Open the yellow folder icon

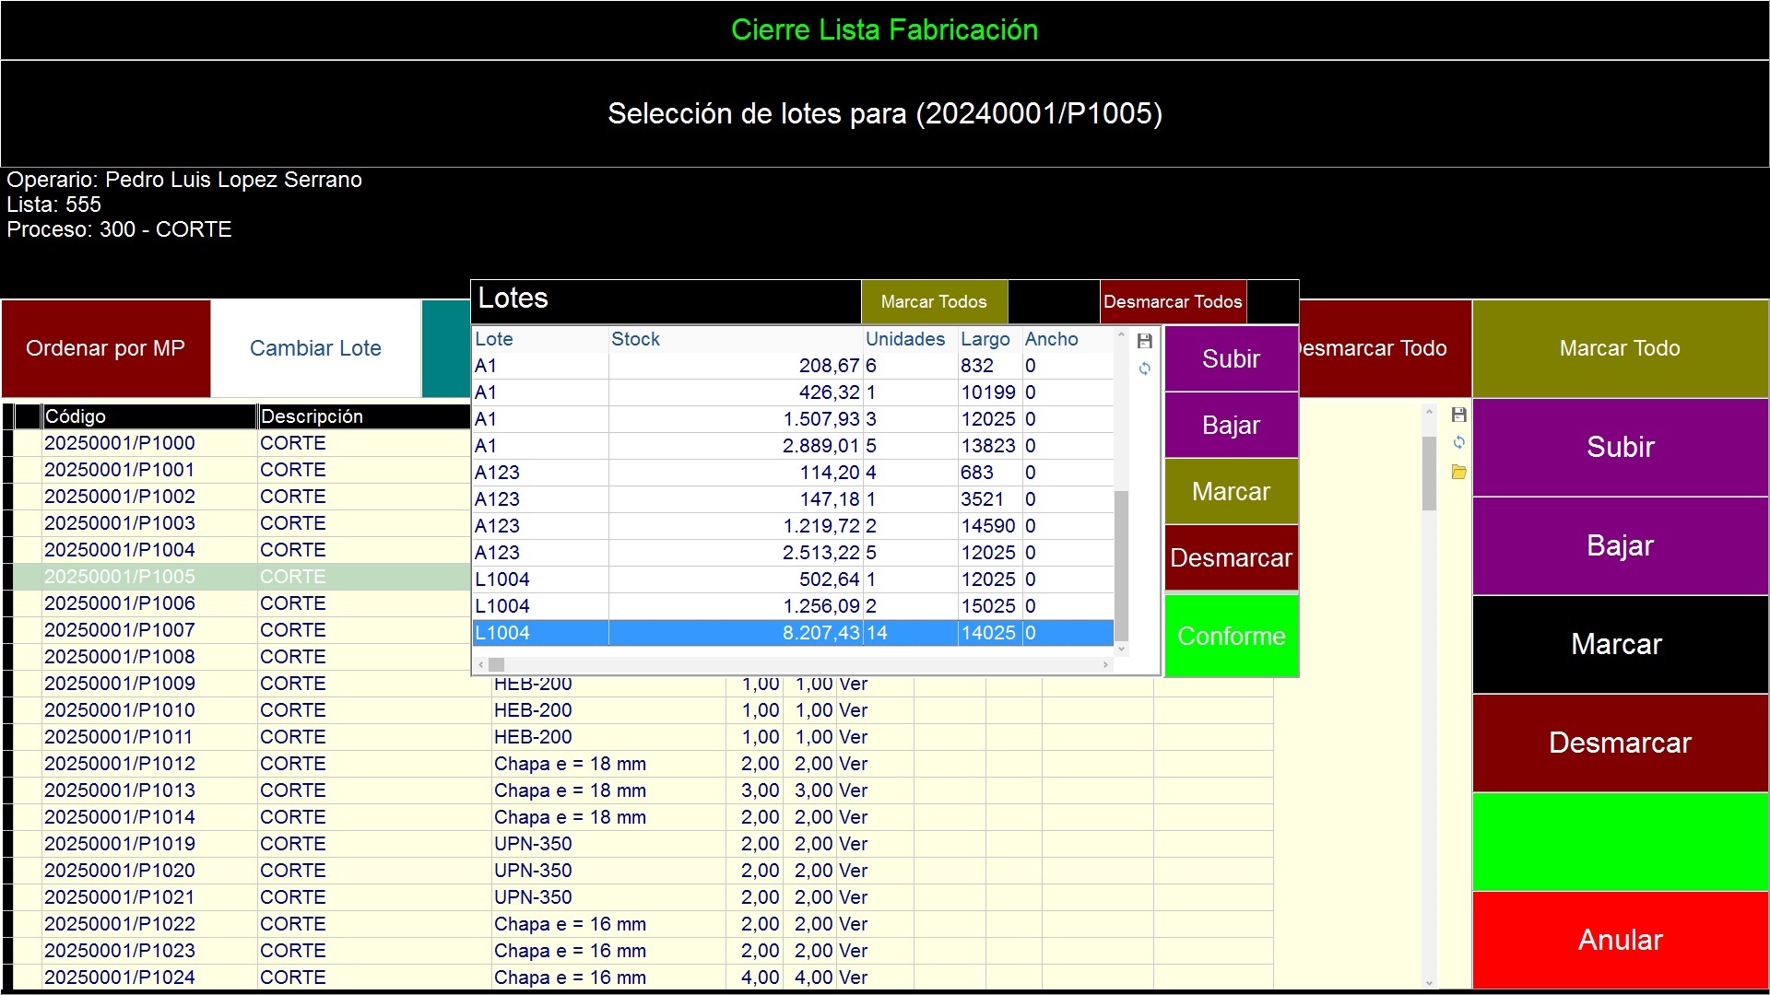[x=1459, y=473]
